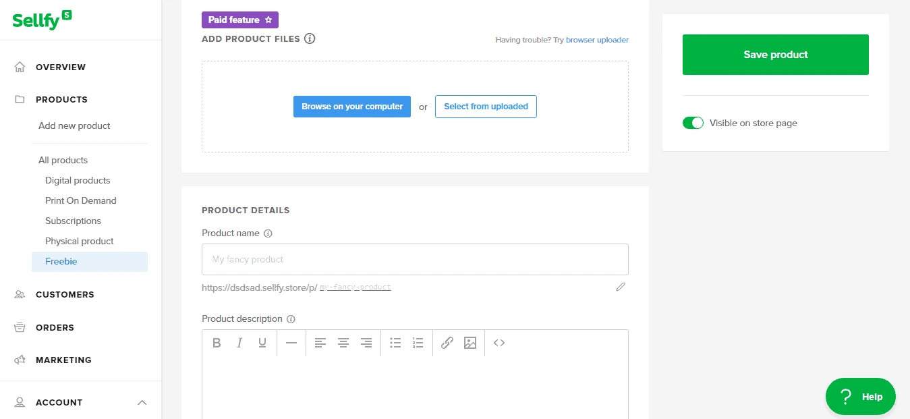Open the Orders section
The height and width of the screenshot is (419, 910).
point(55,327)
